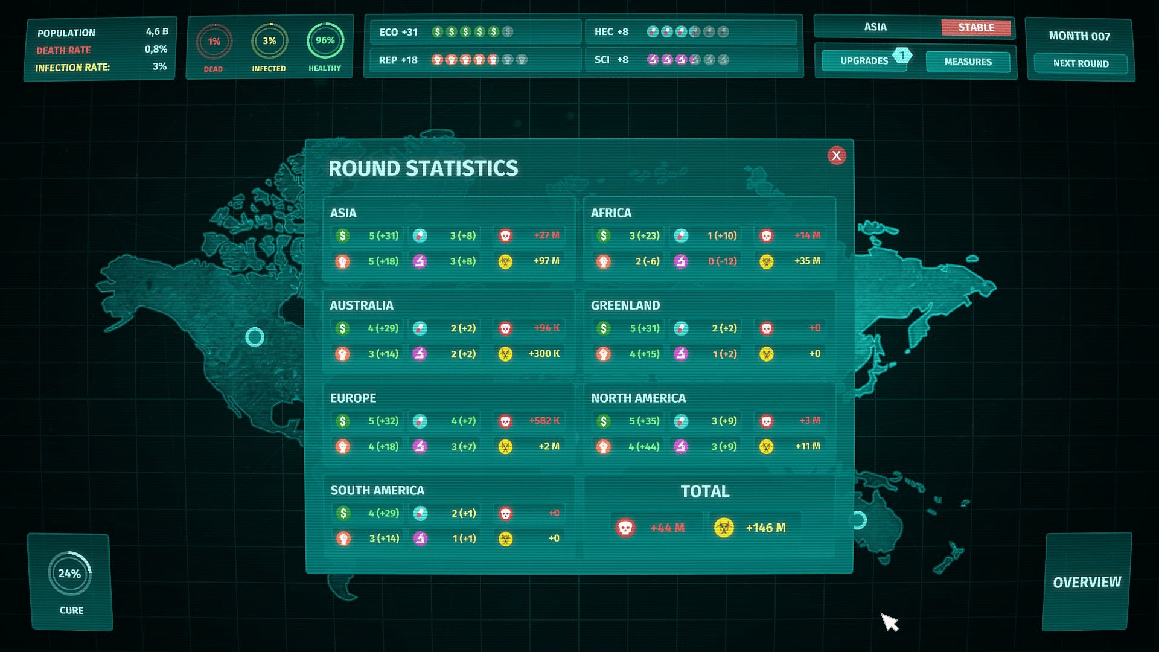
Task: Open the Overview panel
Action: tap(1087, 582)
